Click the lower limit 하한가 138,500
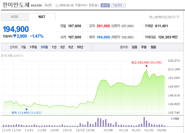The image size is (185, 133). tap(122, 37)
